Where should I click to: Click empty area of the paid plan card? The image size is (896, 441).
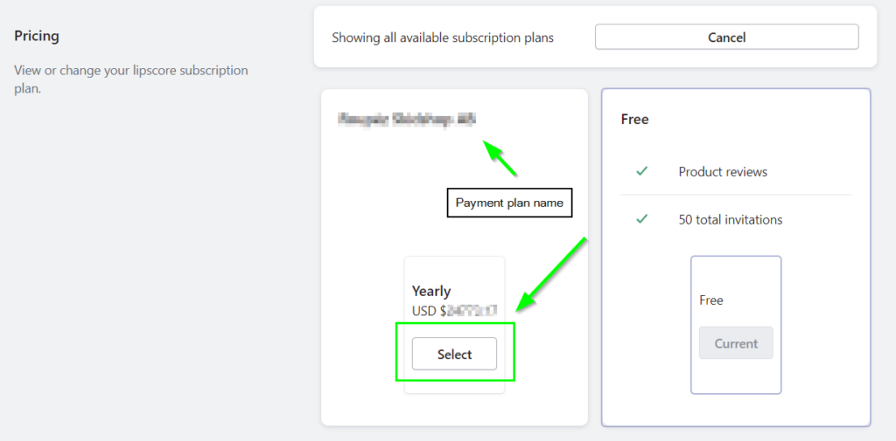(367, 262)
